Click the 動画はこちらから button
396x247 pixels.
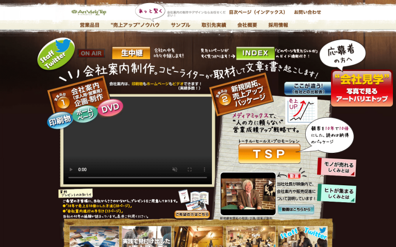296,209
